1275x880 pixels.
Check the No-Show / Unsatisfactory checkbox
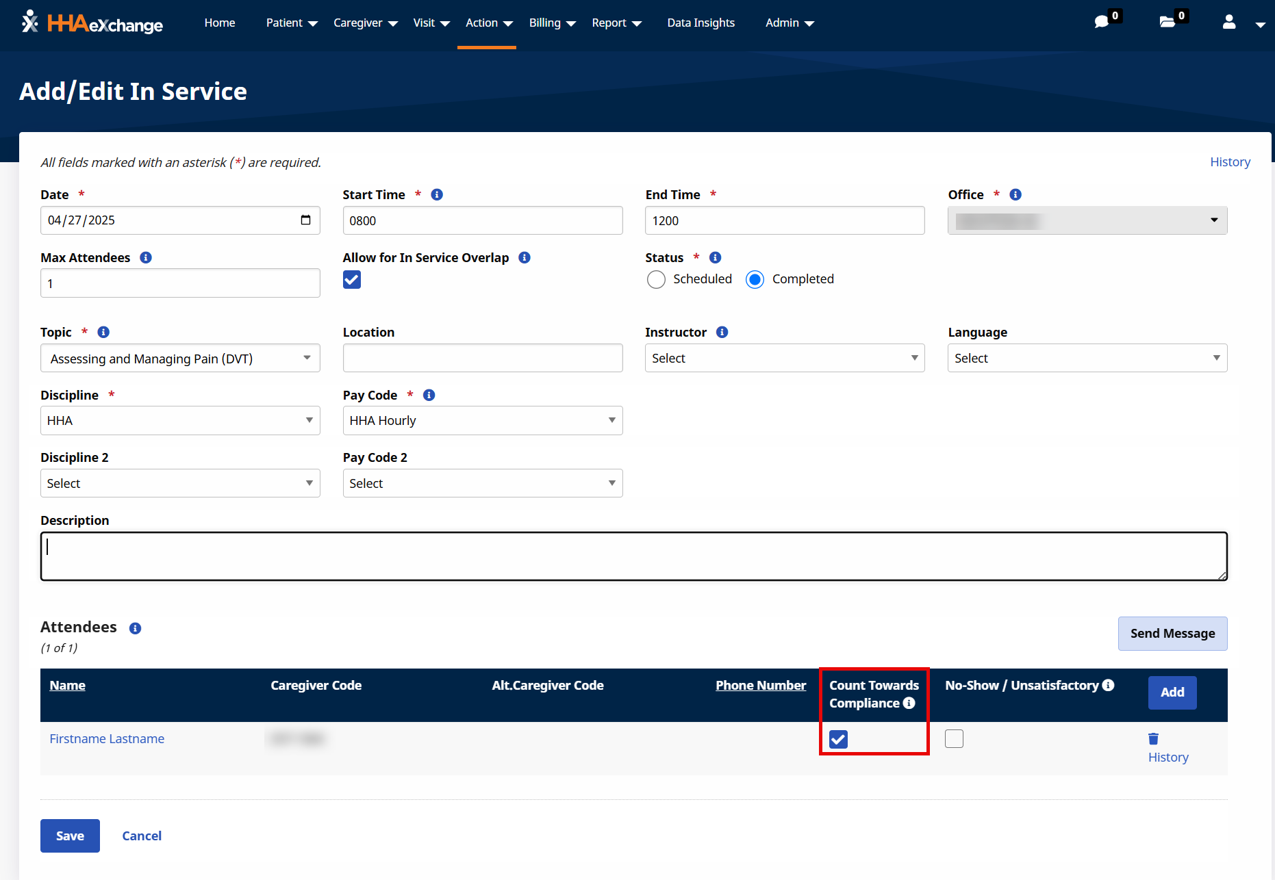[954, 738]
